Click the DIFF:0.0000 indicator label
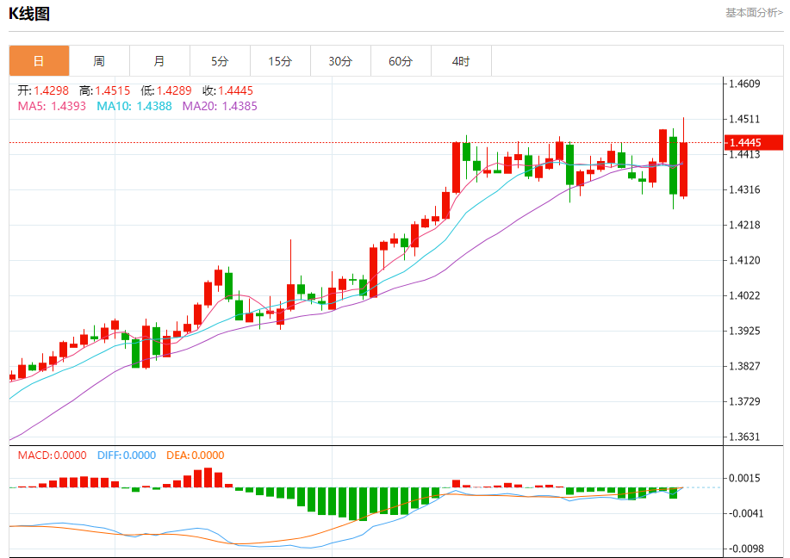The width and height of the screenshot is (790, 558). 127,456
